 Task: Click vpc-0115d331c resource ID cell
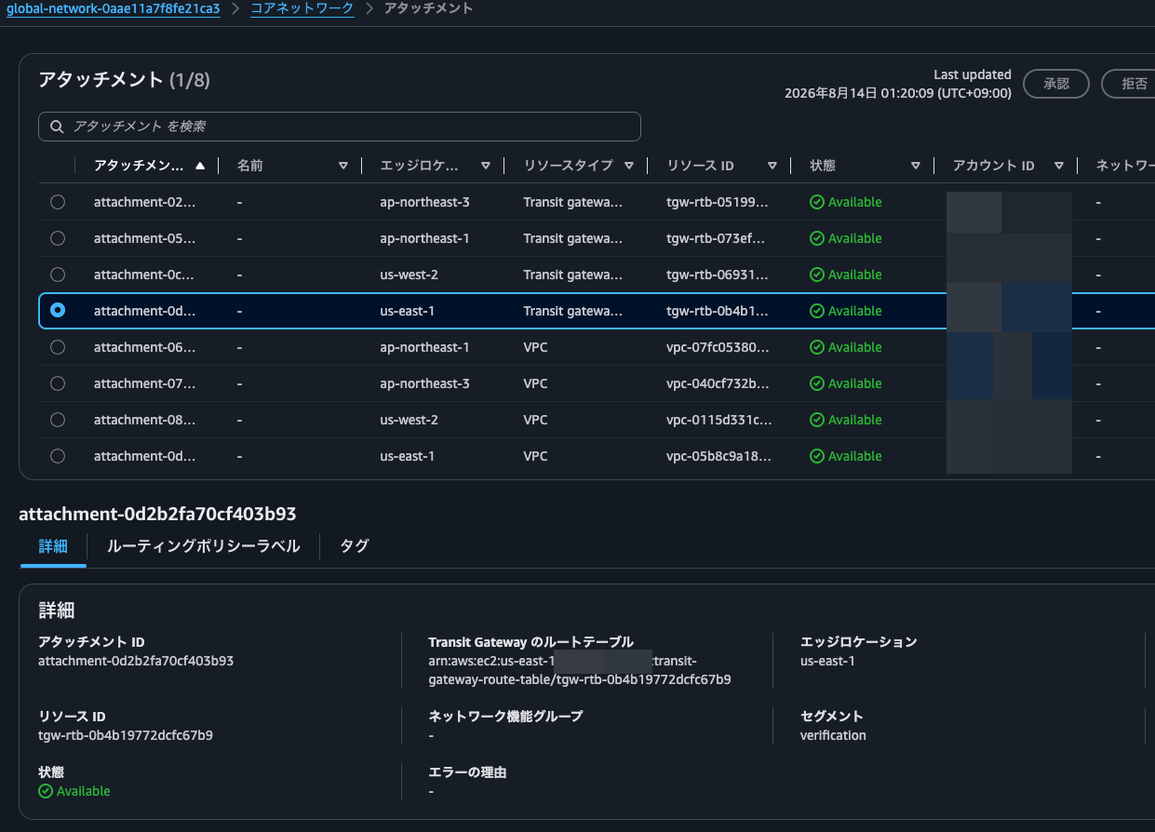(x=719, y=420)
